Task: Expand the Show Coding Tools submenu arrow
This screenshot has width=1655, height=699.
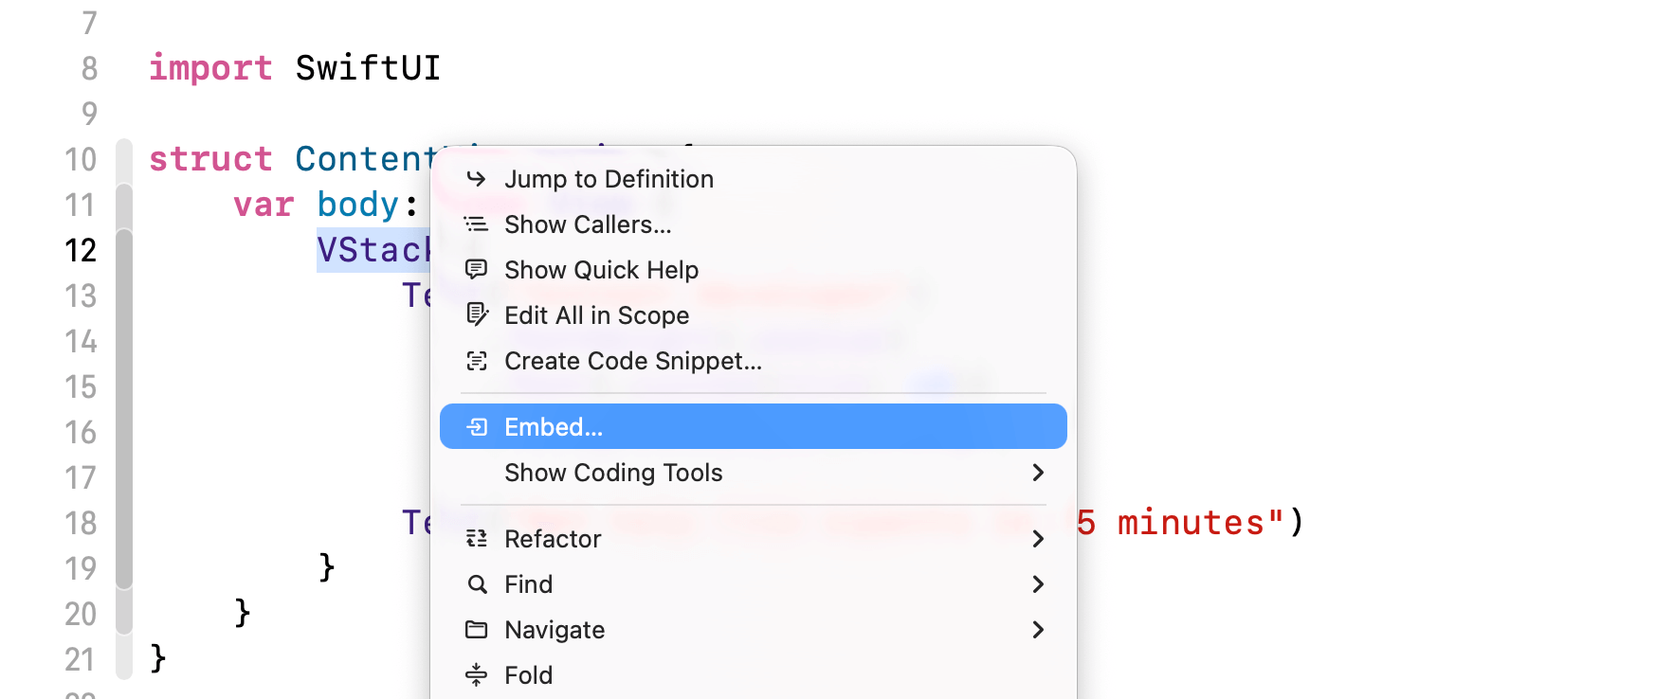Action: pyautogui.click(x=1038, y=473)
